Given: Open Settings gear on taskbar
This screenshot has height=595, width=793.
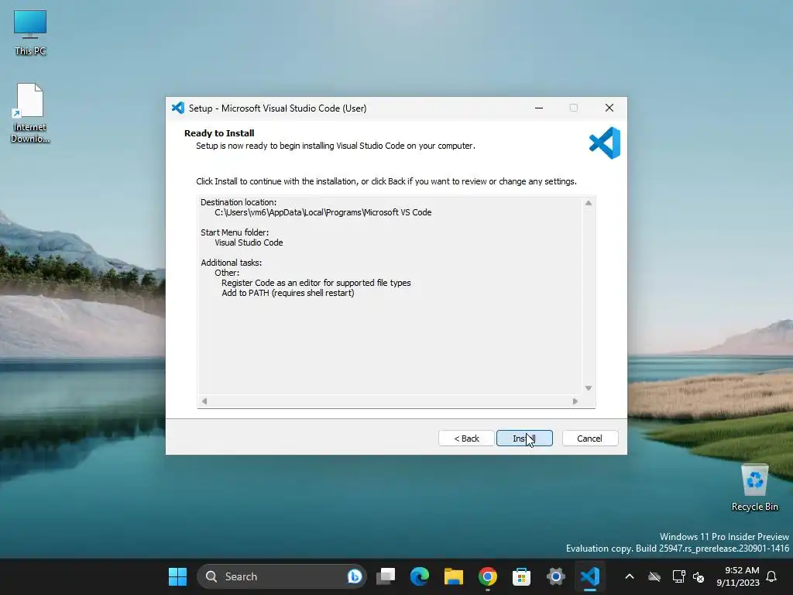Looking at the screenshot, I should (x=555, y=576).
